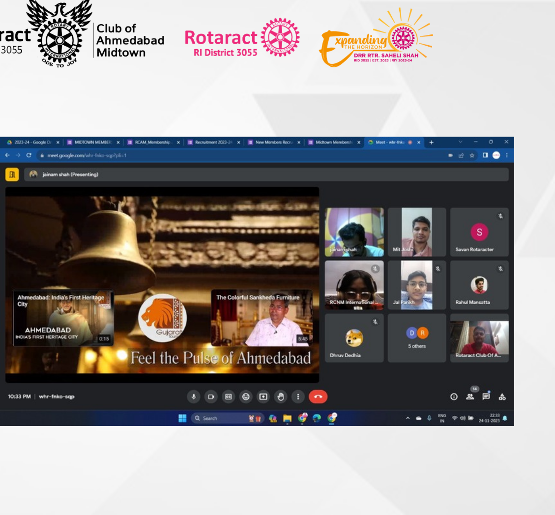This screenshot has height=515, width=555.
Task: Toggle the camera in Meet controls
Action: click(x=211, y=397)
